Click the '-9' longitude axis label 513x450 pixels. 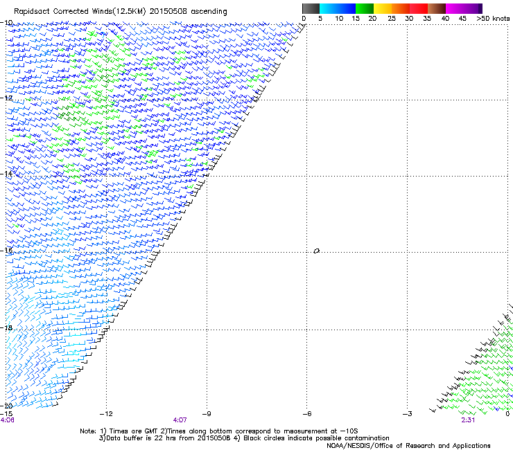pos(207,414)
